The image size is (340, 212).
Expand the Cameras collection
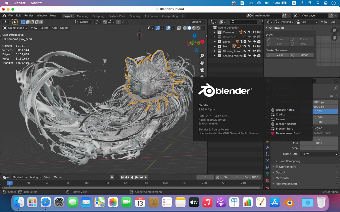[215, 32]
